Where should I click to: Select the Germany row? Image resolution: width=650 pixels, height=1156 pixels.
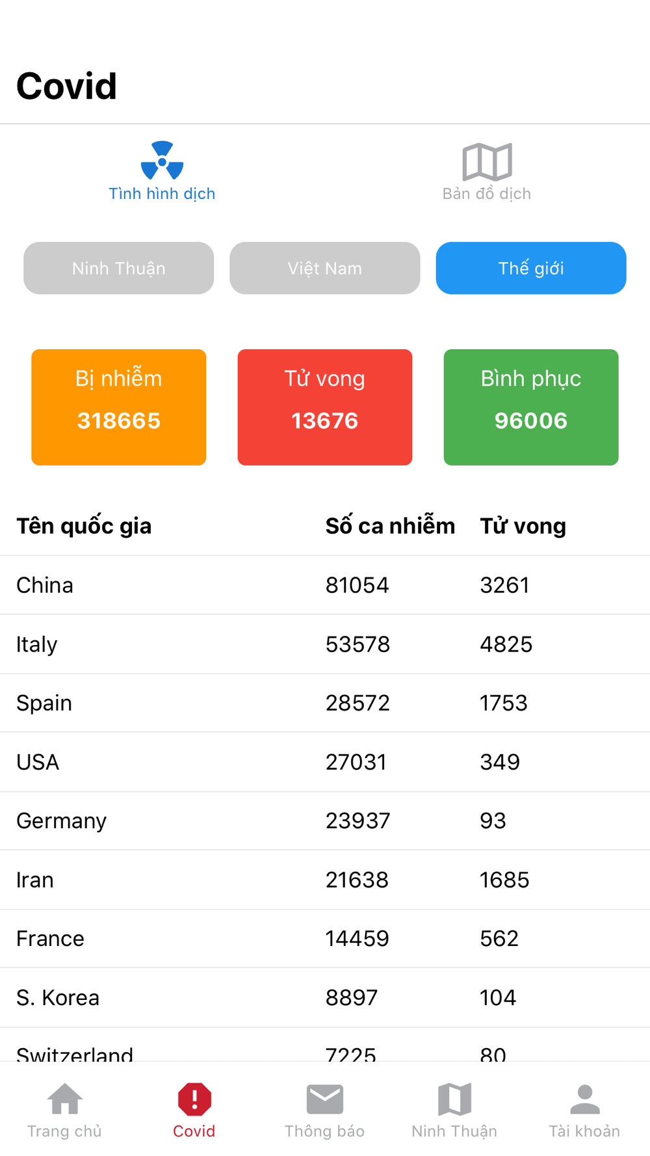click(x=325, y=821)
